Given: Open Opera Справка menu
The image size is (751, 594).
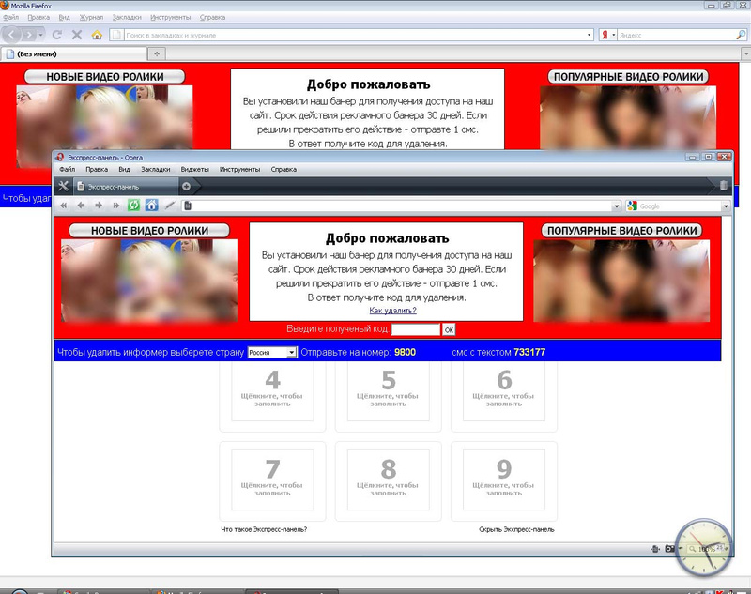Looking at the screenshot, I should pos(284,170).
